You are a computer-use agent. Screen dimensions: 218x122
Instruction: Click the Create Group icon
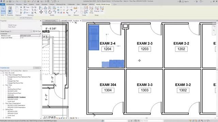point(86,8)
